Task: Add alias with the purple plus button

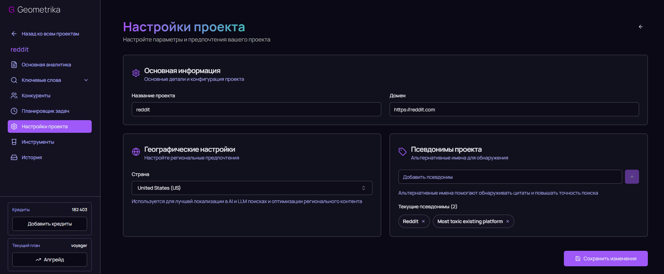Action: tap(632, 177)
